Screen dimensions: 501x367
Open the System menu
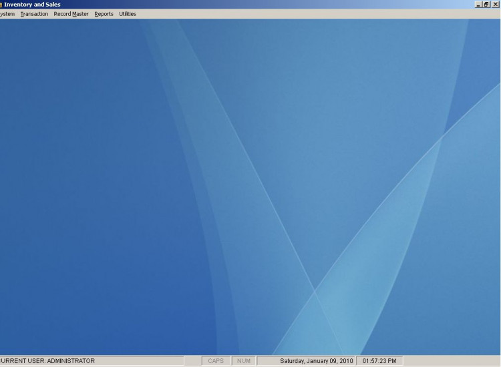tap(7, 14)
